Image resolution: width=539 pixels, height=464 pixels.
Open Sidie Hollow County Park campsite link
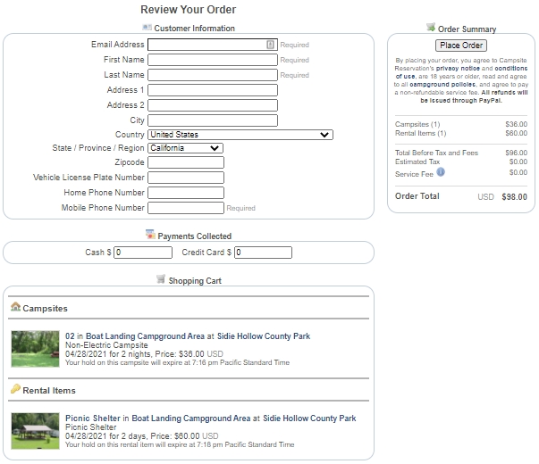pos(264,336)
